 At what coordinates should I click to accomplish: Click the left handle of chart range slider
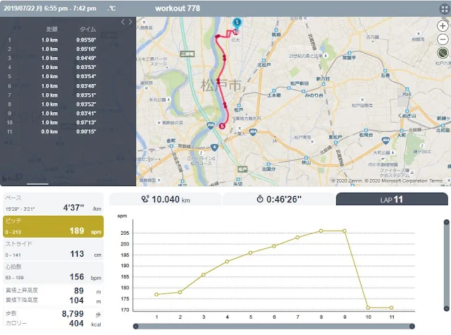pyautogui.click(x=136, y=326)
